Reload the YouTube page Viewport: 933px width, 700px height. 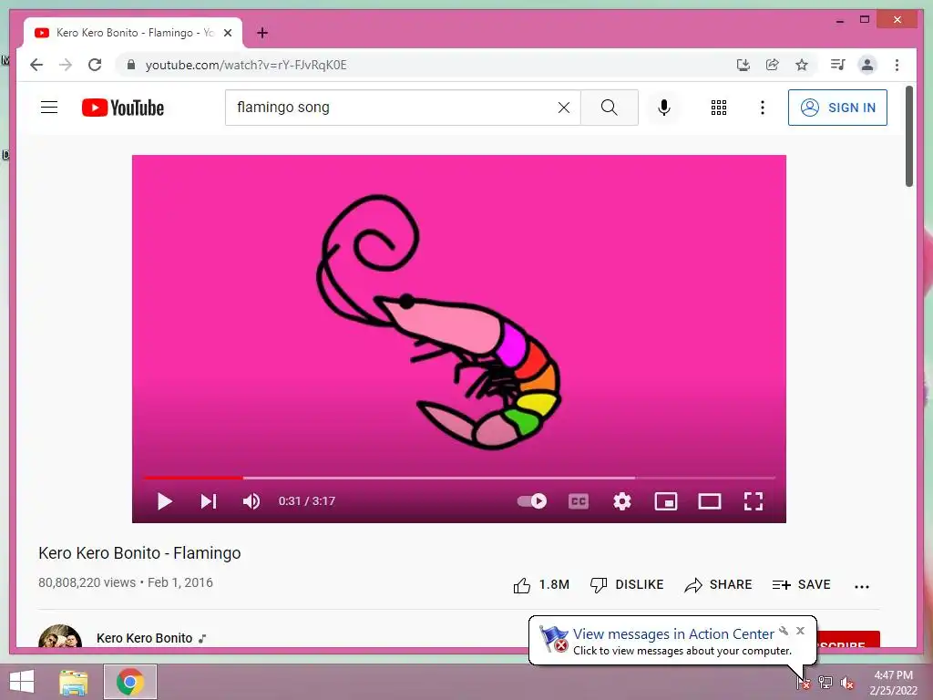(x=95, y=65)
